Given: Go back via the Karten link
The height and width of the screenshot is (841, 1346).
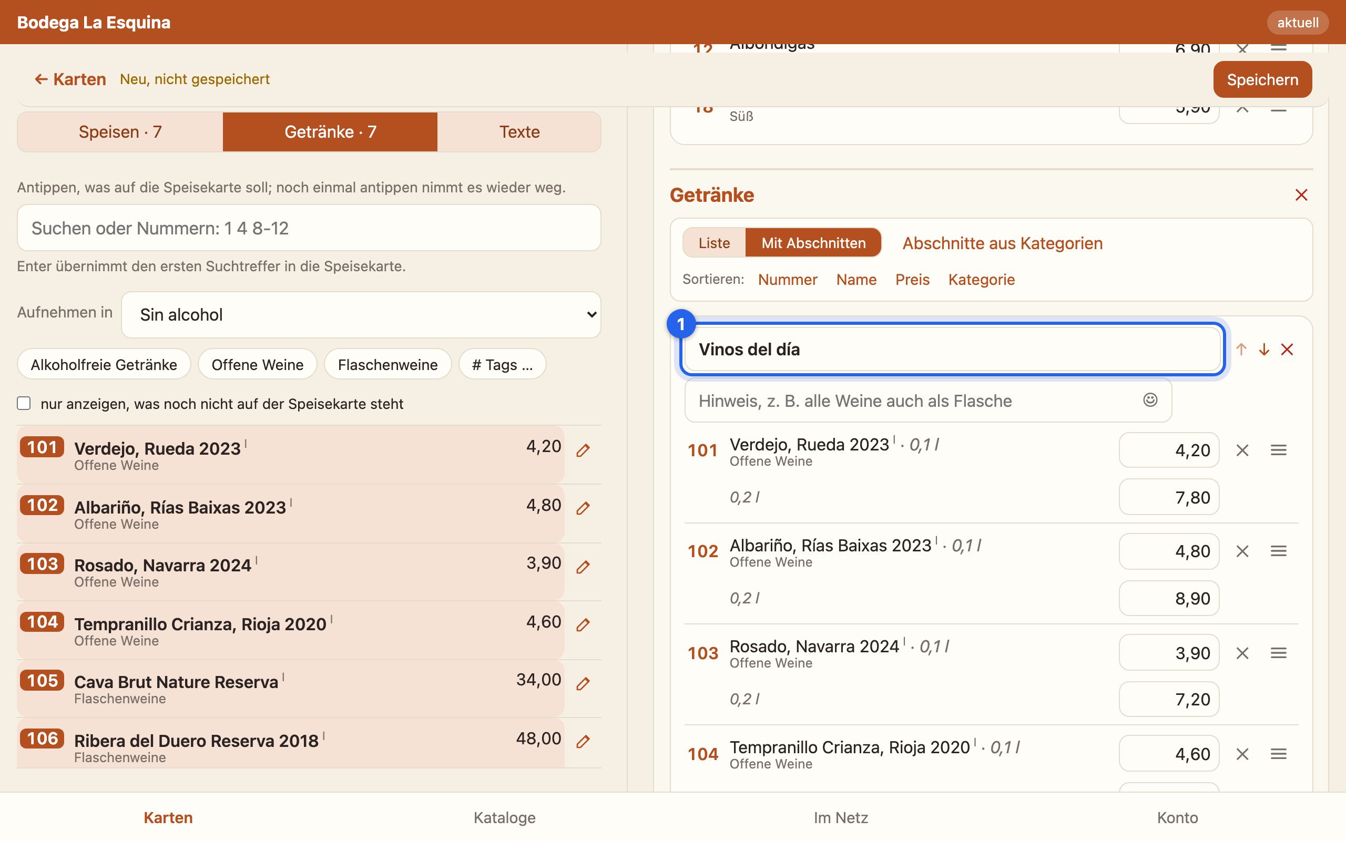Looking at the screenshot, I should pos(70,79).
